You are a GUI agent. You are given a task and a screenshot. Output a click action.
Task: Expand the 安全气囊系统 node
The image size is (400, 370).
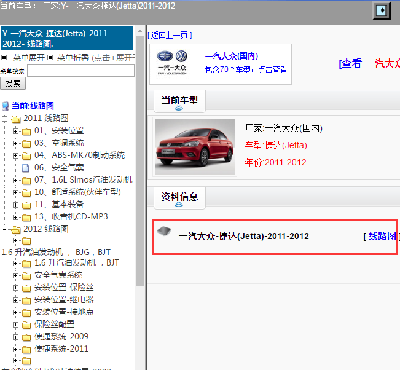tap(15, 276)
